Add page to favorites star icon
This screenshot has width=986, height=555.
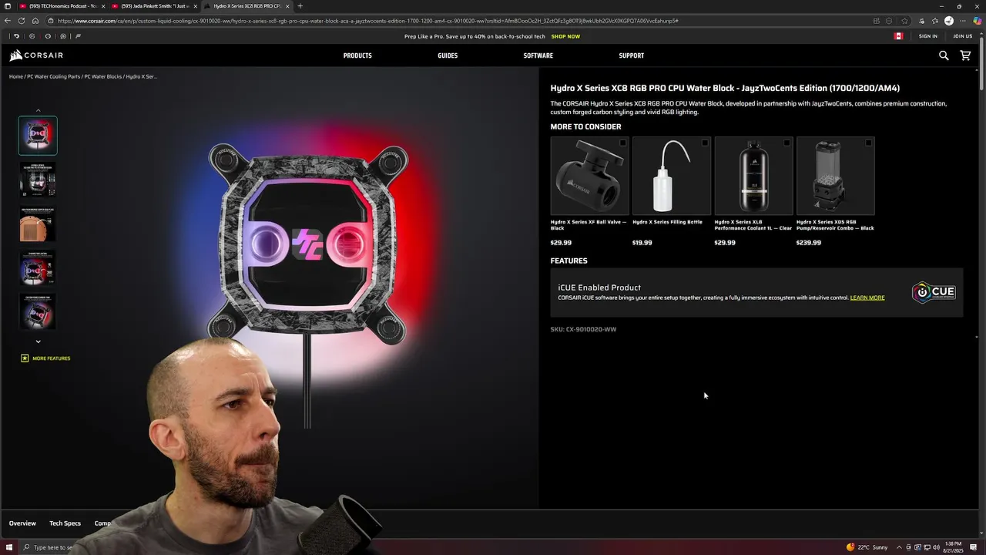[905, 21]
